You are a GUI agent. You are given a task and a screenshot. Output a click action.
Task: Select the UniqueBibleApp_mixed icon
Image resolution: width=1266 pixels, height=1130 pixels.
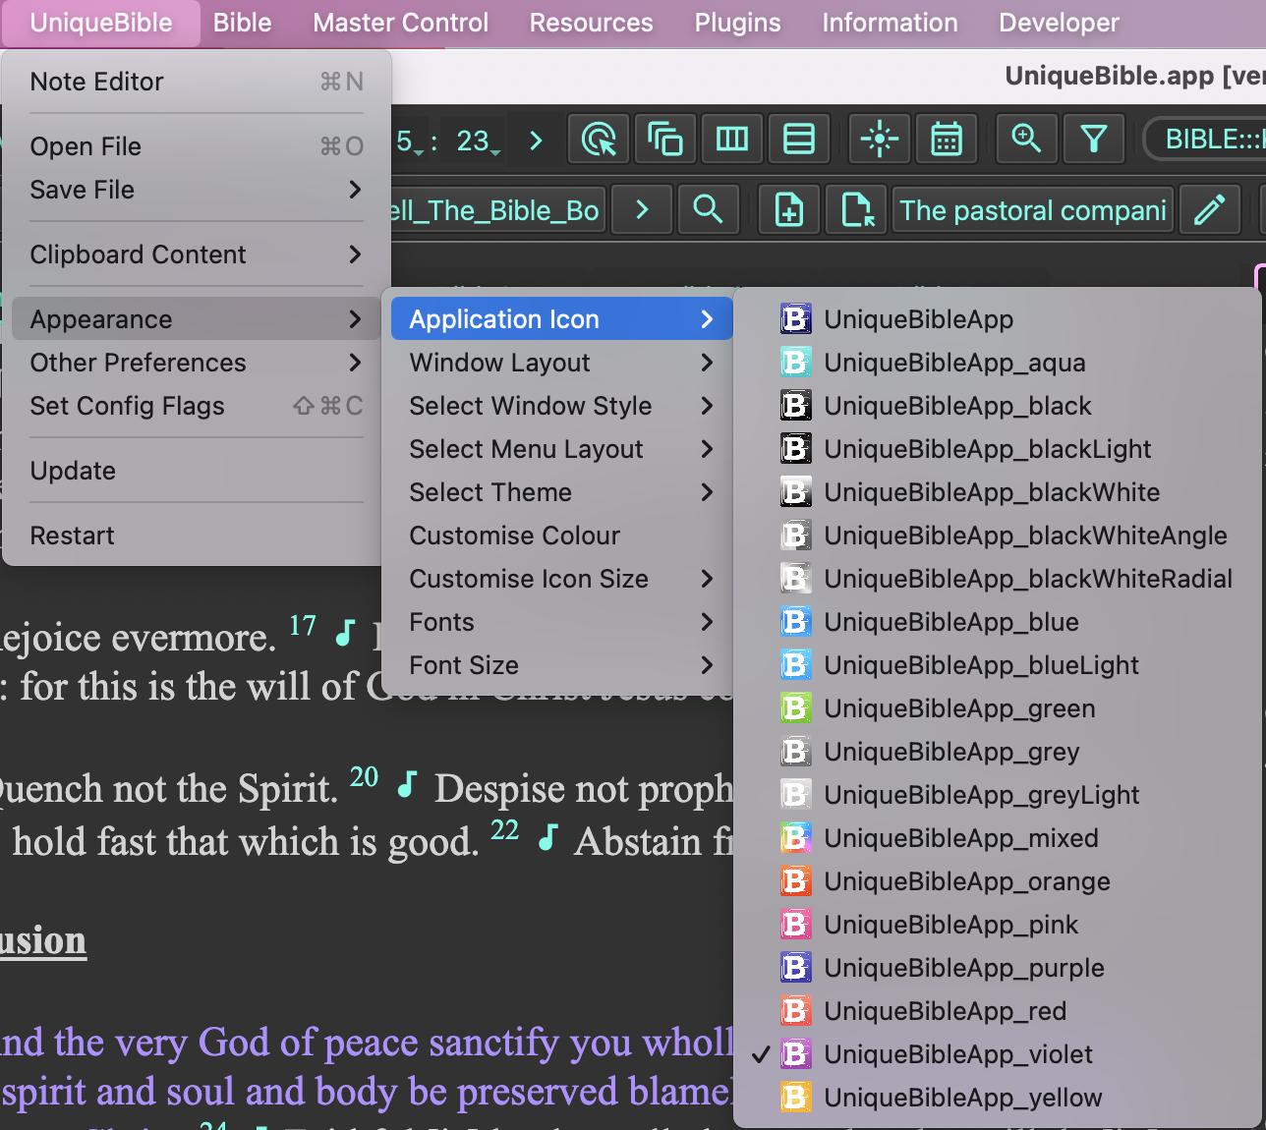(x=998, y=838)
